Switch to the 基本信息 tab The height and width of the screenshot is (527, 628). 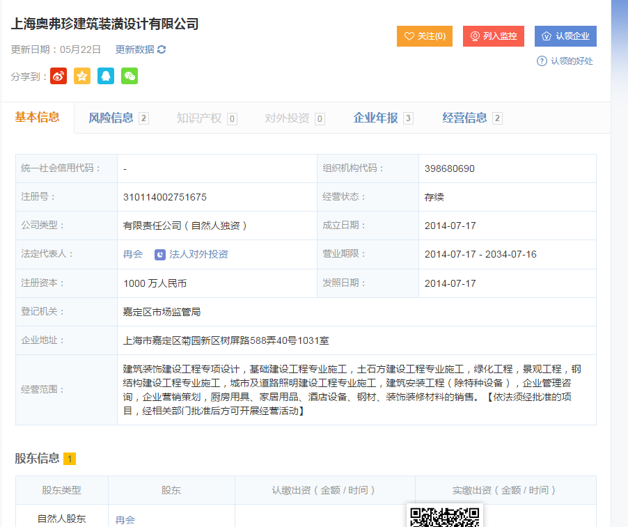tap(37, 117)
